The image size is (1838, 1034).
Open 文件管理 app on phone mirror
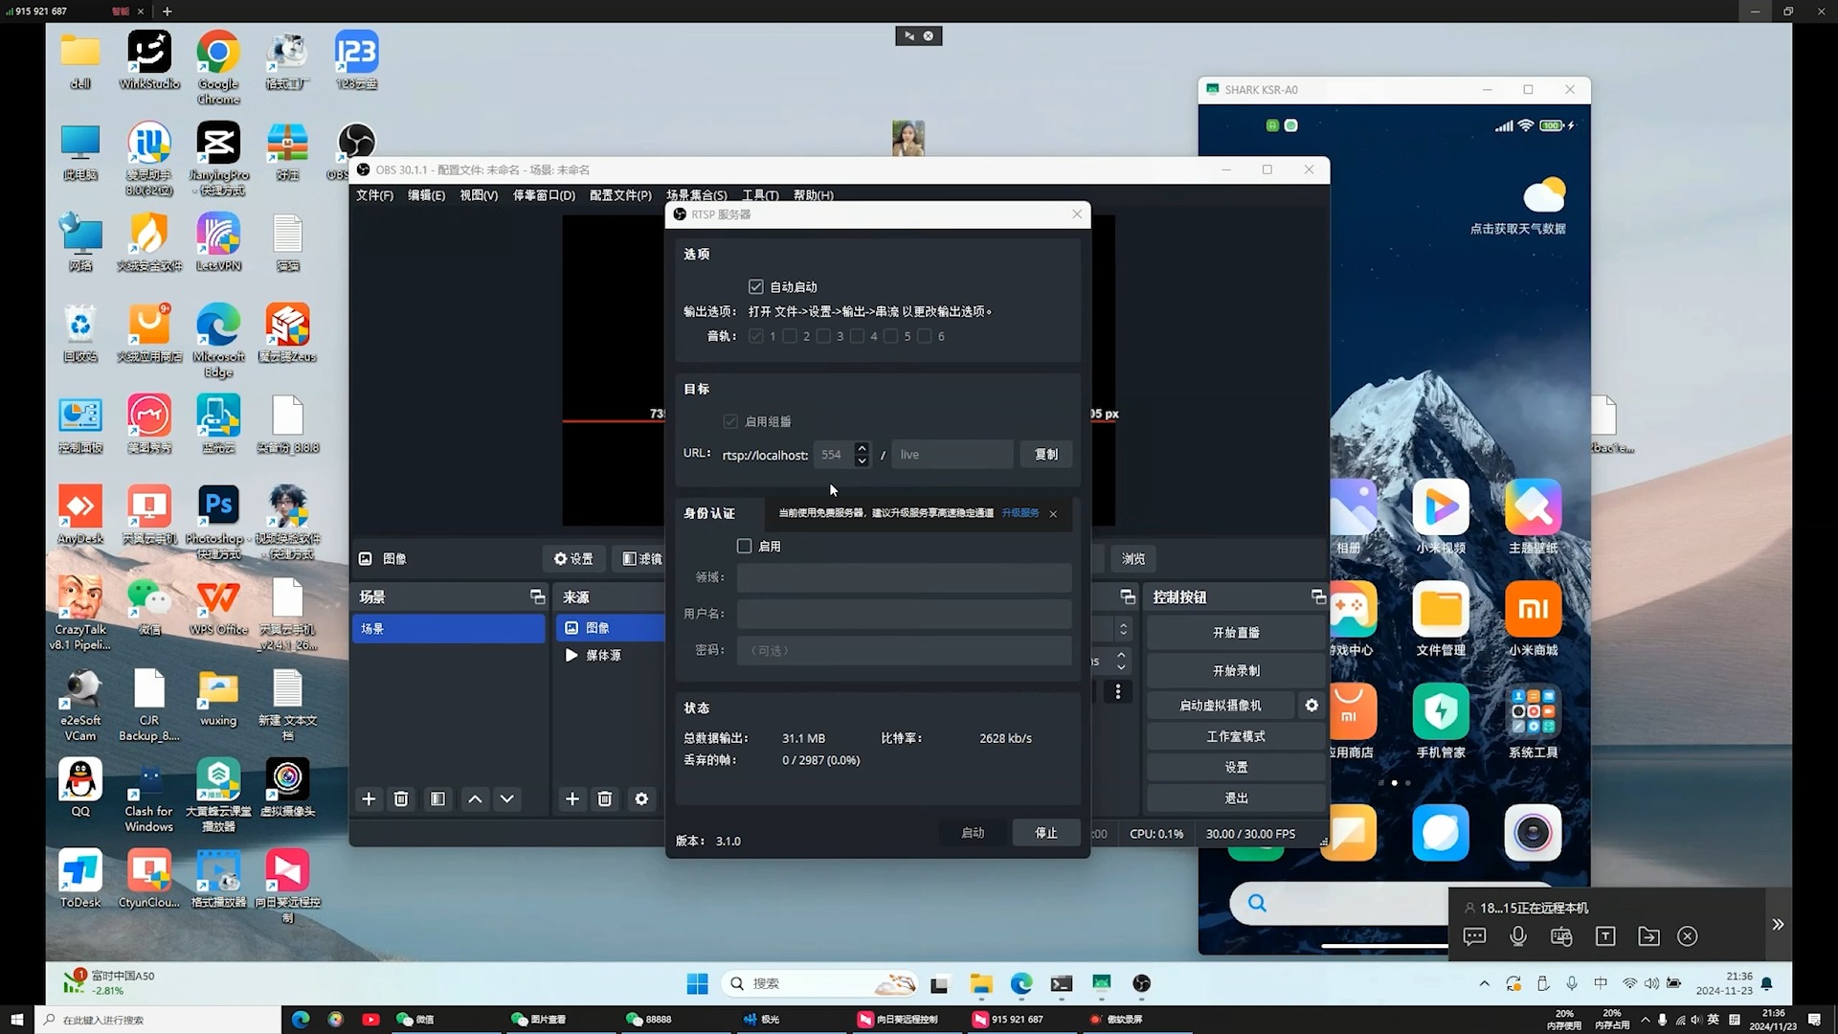tap(1441, 619)
